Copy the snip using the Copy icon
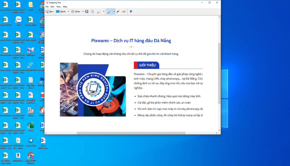 coord(92,12)
